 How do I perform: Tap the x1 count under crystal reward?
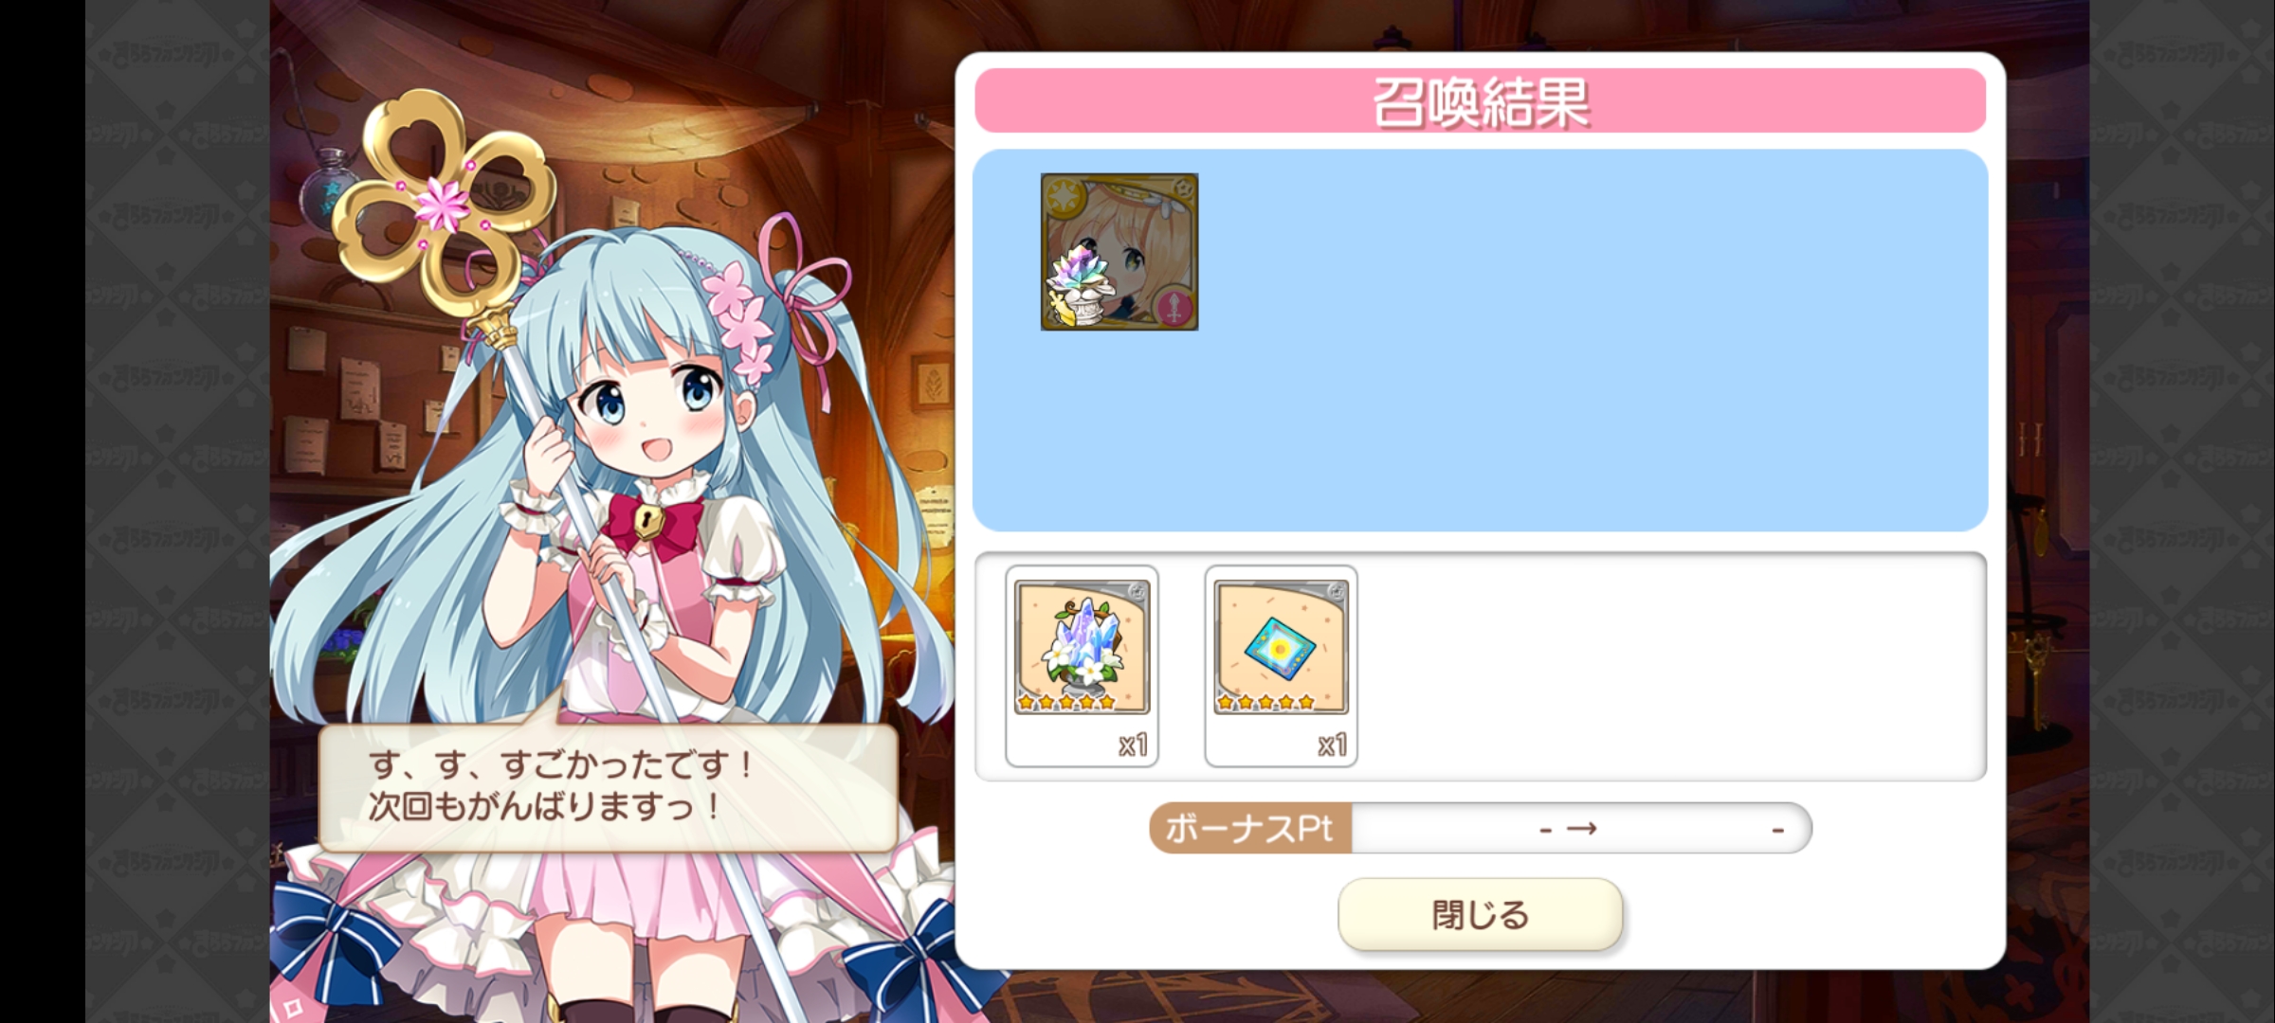coord(1133,745)
